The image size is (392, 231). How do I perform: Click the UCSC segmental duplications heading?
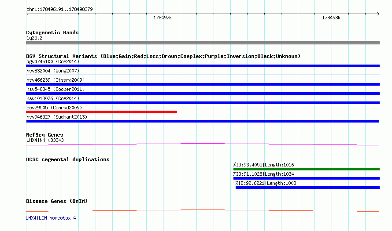coord(68,159)
